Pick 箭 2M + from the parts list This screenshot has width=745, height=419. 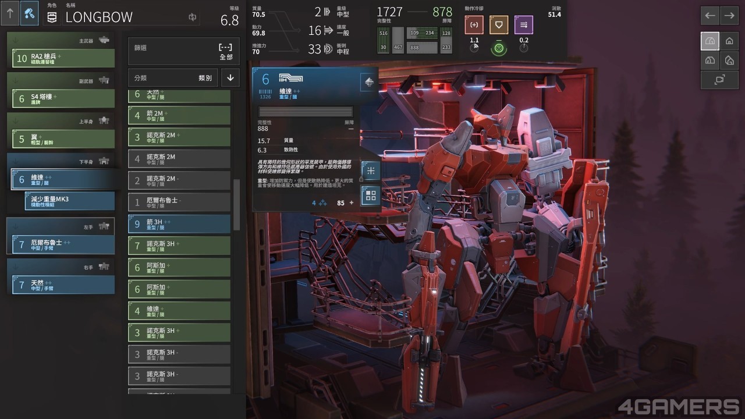tap(179, 115)
